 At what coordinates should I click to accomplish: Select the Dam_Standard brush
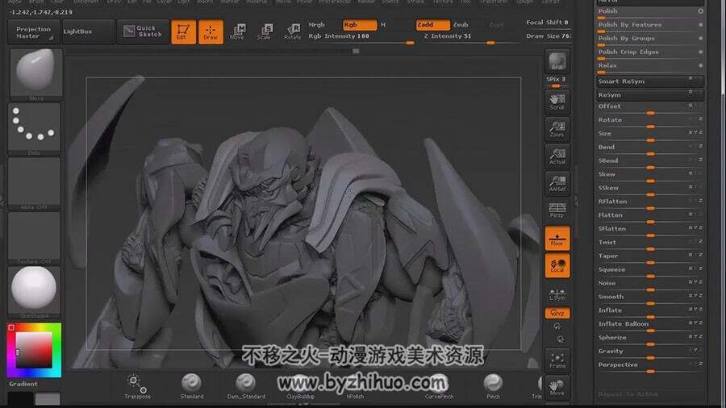pyautogui.click(x=246, y=387)
